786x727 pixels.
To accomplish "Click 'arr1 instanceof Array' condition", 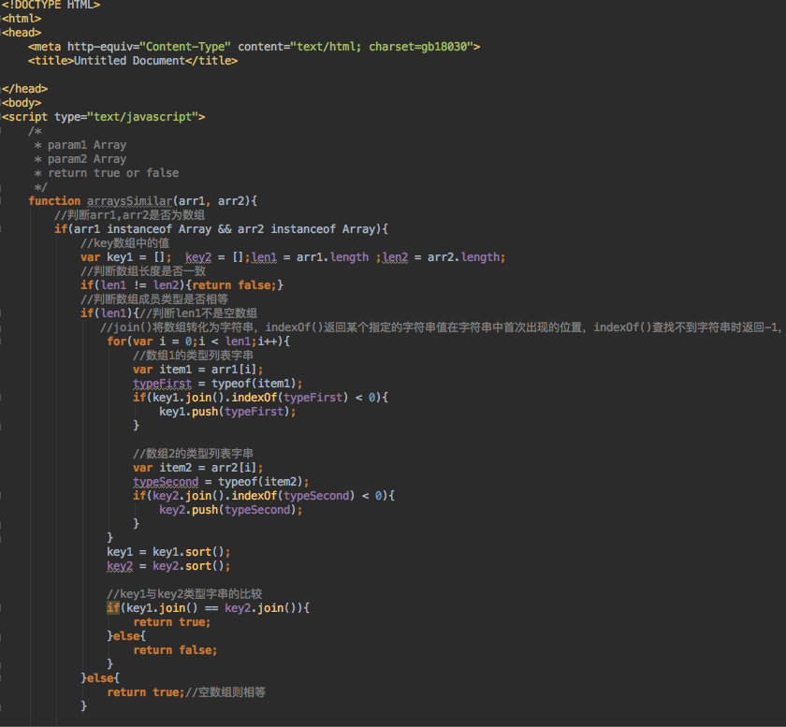I will [x=143, y=229].
